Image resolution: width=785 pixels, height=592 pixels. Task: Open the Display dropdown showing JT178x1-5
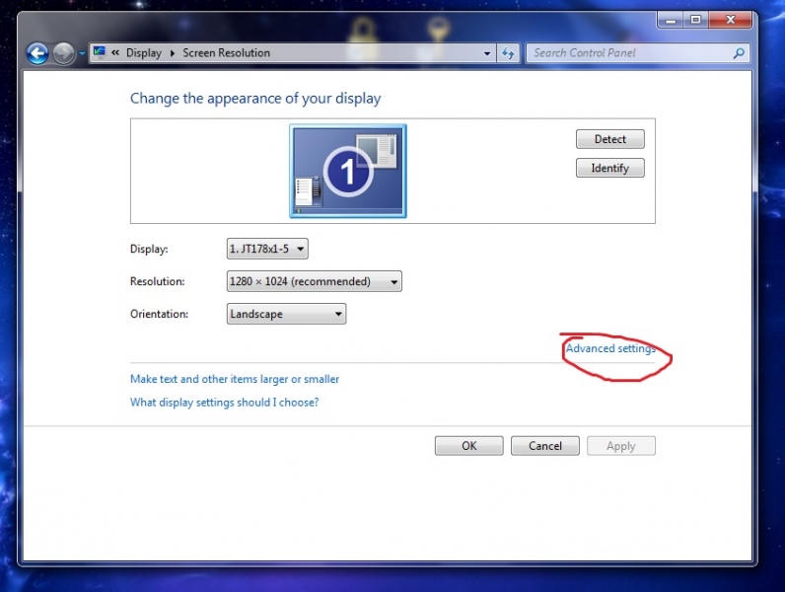tap(267, 250)
